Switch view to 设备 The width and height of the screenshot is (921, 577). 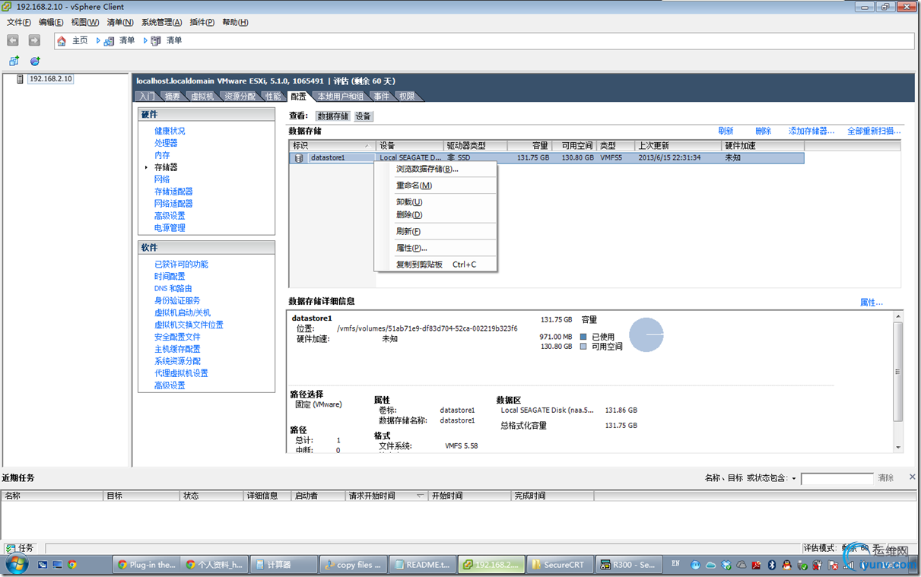[x=364, y=116]
